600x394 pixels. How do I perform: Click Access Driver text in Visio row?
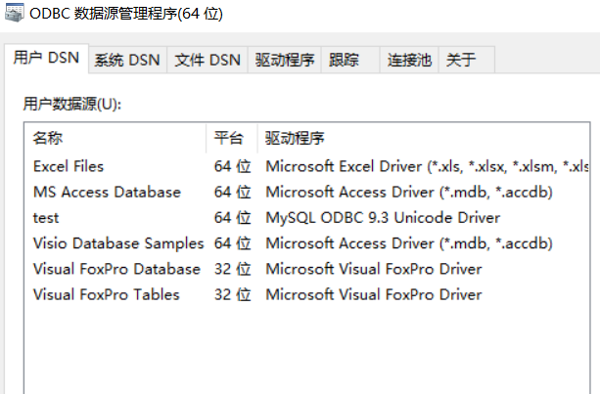409,243
